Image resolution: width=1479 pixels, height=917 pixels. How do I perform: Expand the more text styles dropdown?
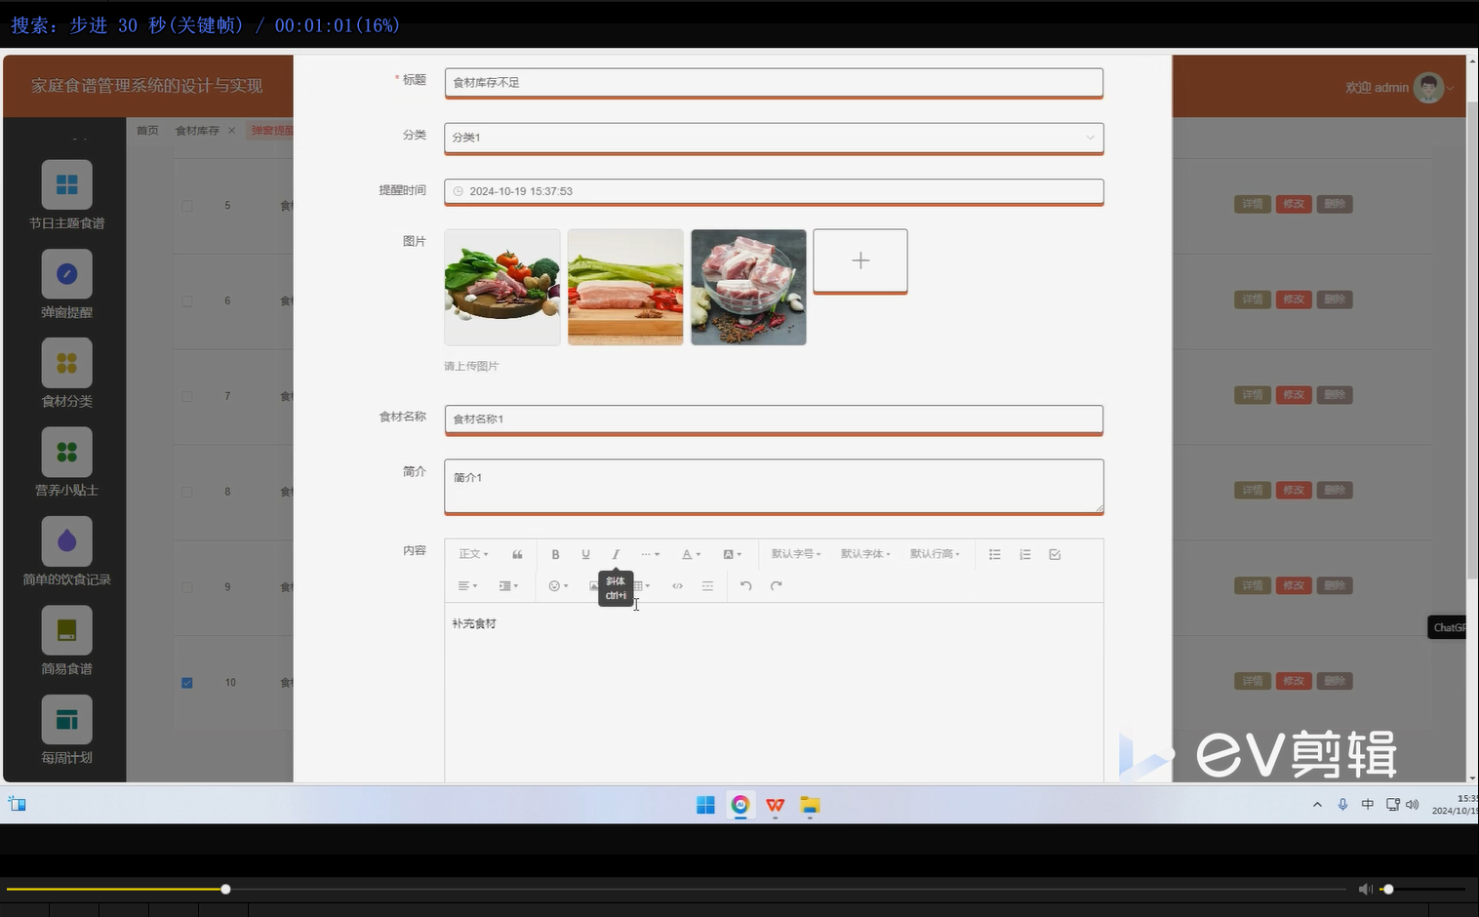click(650, 554)
